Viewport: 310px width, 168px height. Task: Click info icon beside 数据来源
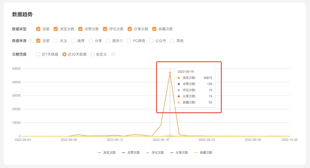pos(30,41)
